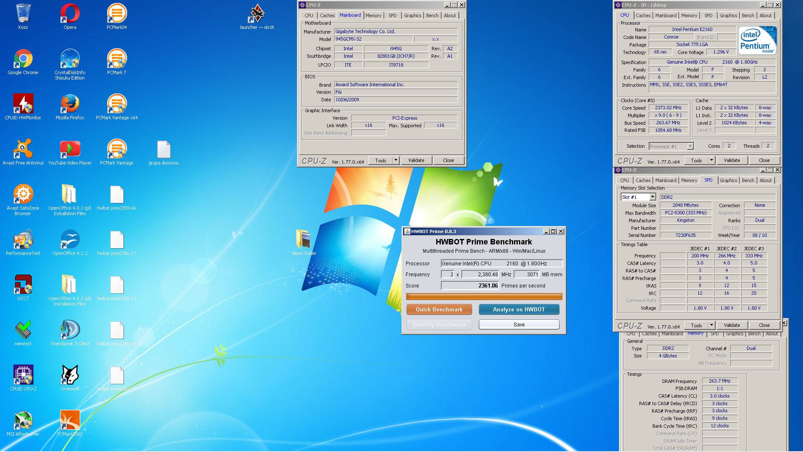Screen dimensions: 803x452
Task: Select hwbot prim2359.66 file icon
Action: click(x=117, y=198)
